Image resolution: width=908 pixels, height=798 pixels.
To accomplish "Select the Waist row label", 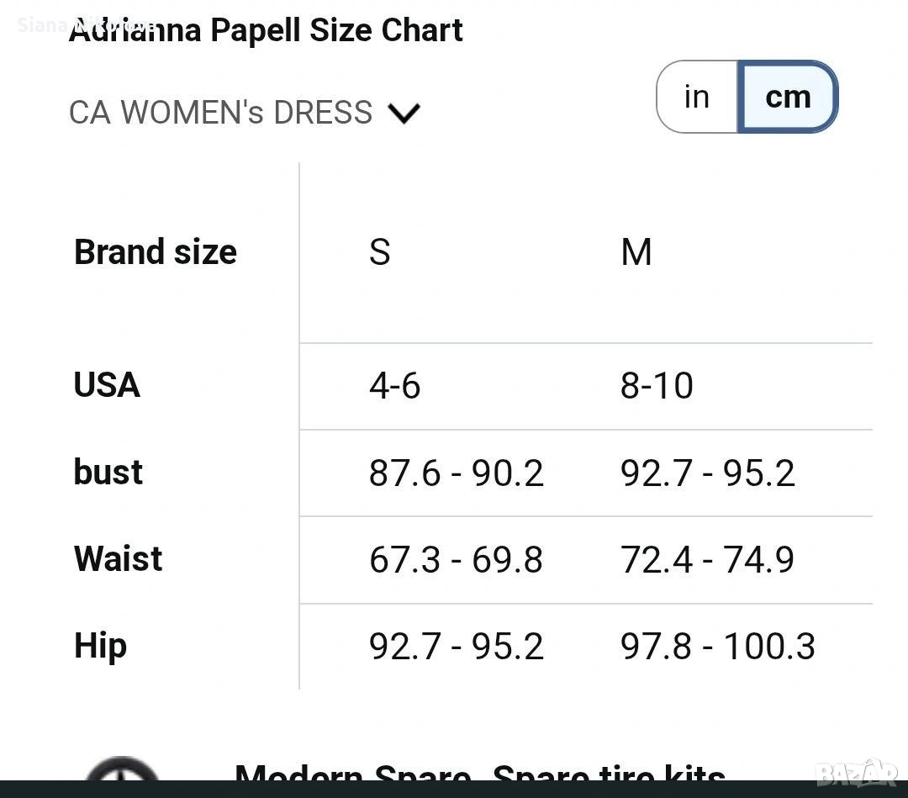I will point(119,558).
